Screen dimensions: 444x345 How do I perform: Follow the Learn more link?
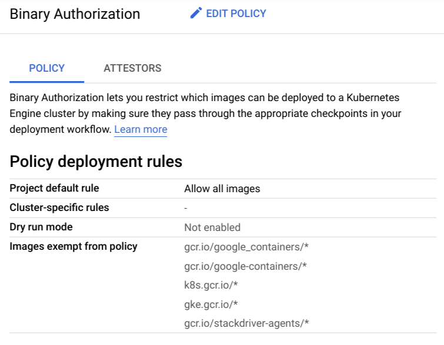141,129
